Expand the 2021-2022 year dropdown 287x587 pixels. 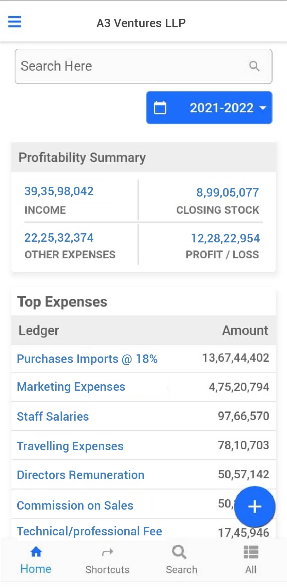coord(226,108)
